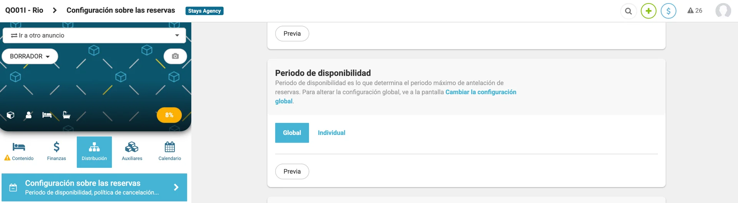Click the person guests icon
This screenshot has height=203, width=738.
click(x=28, y=115)
